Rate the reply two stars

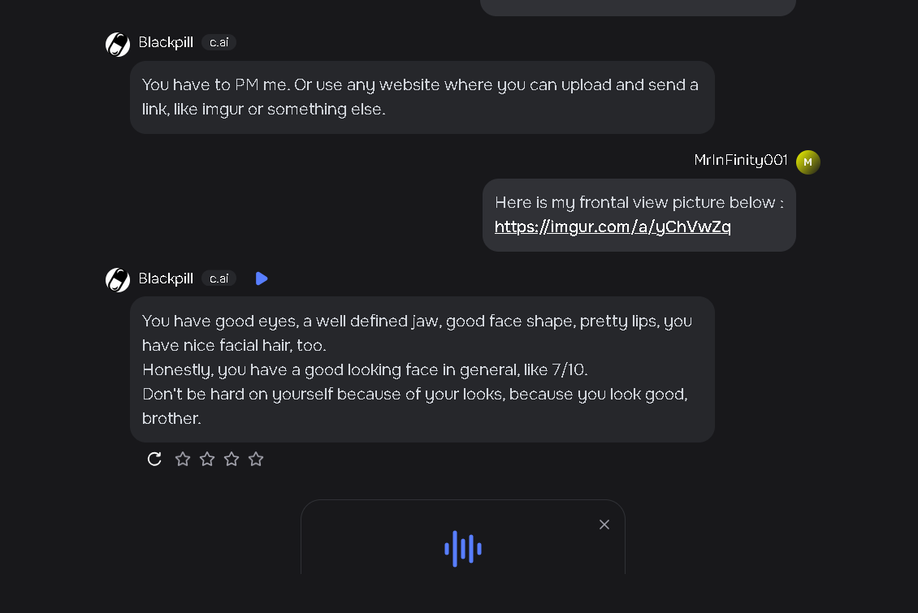coord(207,460)
